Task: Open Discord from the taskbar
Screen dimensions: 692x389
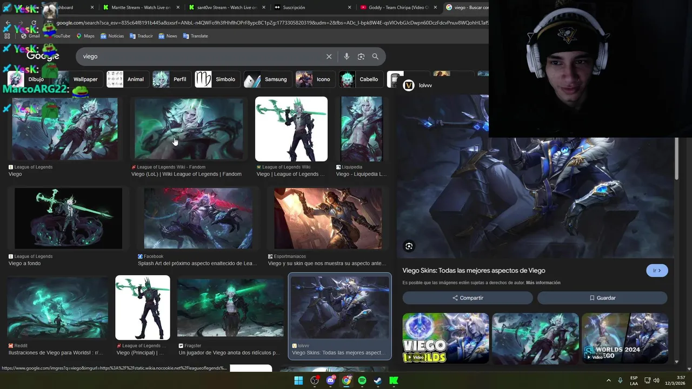Action: point(330,380)
